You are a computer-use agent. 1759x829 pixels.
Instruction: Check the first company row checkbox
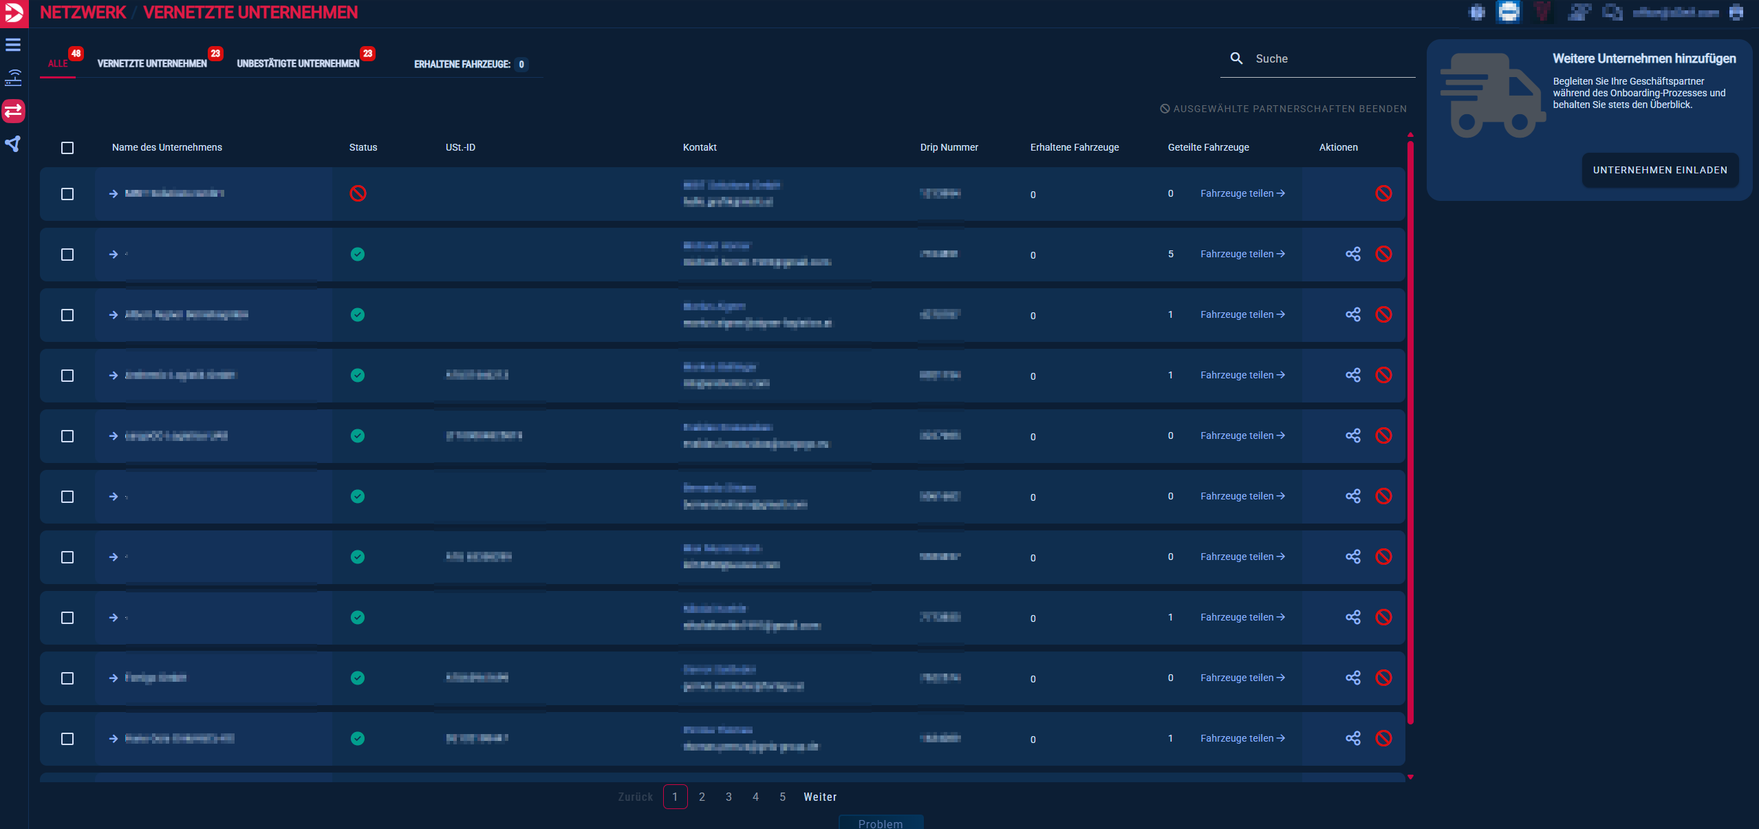(x=67, y=194)
